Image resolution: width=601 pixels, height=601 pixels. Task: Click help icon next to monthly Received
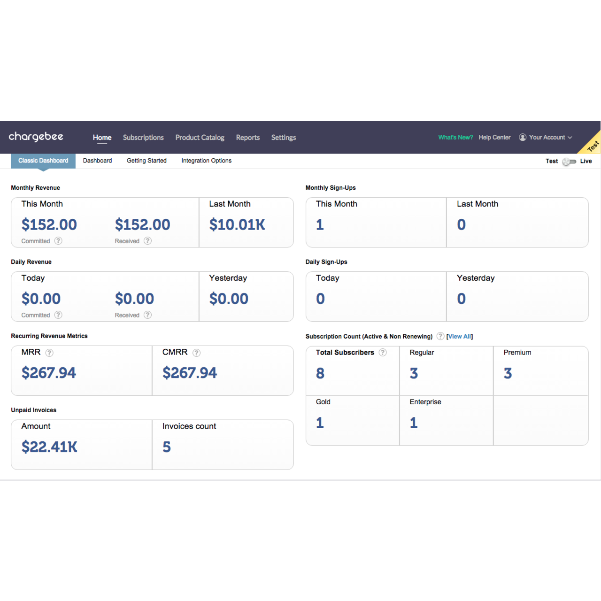coord(147,241)
